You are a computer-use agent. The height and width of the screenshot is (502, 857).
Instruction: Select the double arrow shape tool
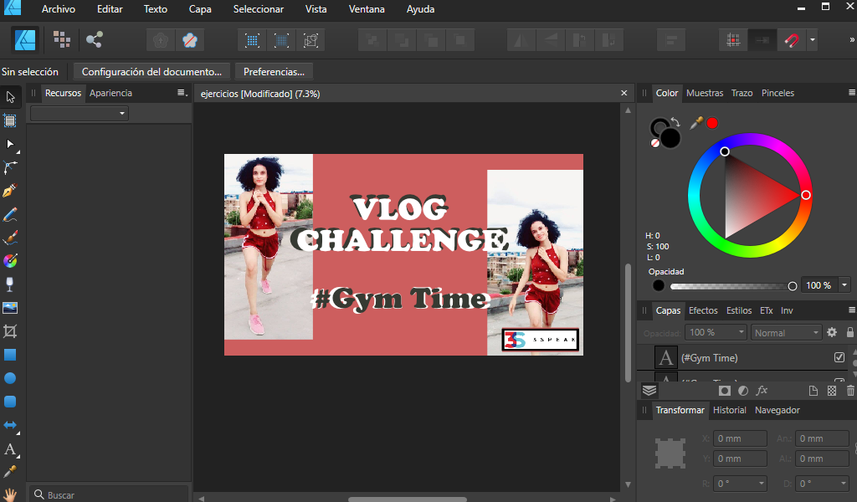10,425
